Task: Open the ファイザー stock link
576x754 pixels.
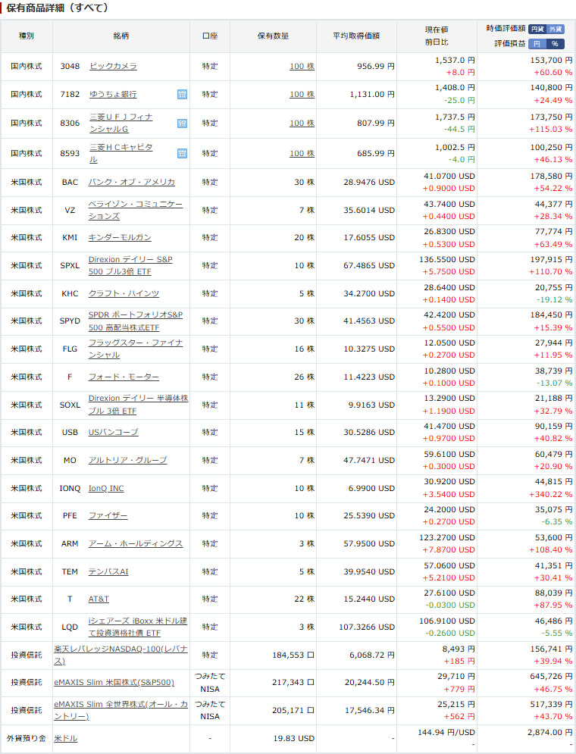Action: (x=108, y=516)
